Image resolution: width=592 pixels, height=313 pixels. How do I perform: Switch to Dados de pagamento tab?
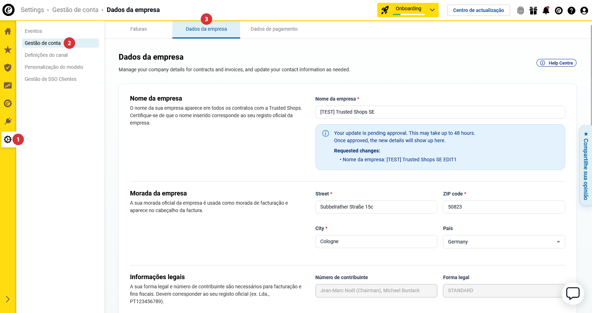(x=274, y=29)
